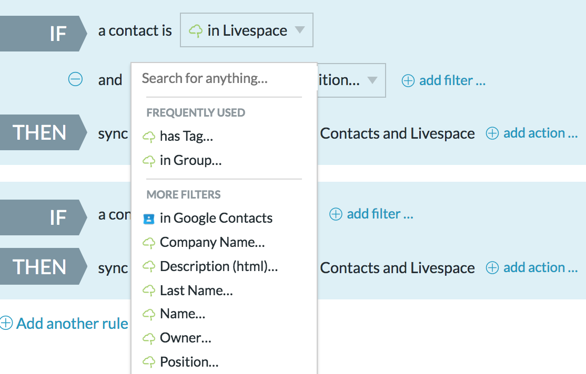Click the plus icon next to first 'add filter'
This screenshot has height=374, width=586.
[x=408, y=80]
